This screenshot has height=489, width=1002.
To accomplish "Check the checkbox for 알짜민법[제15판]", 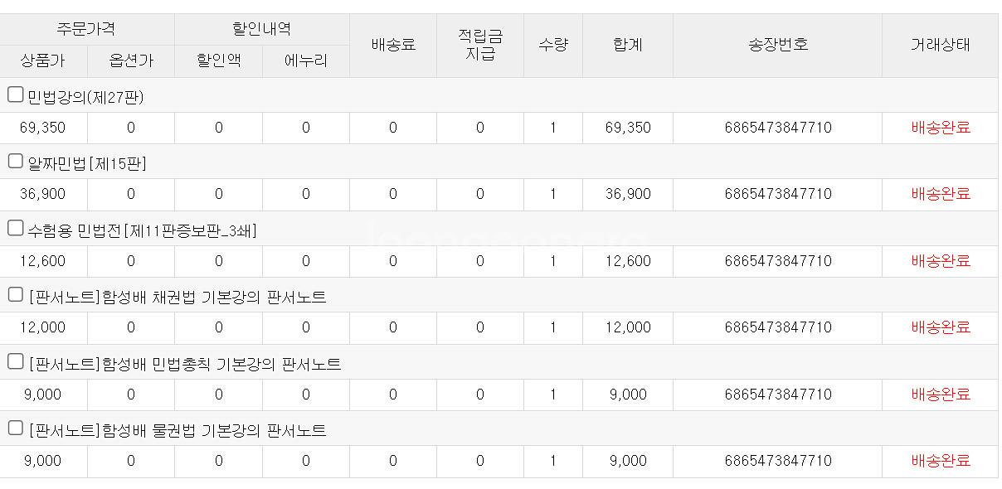I will click(15, 161).
